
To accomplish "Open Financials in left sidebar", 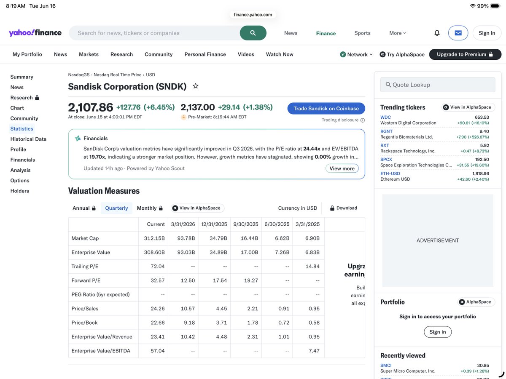I will click(23, 160).
